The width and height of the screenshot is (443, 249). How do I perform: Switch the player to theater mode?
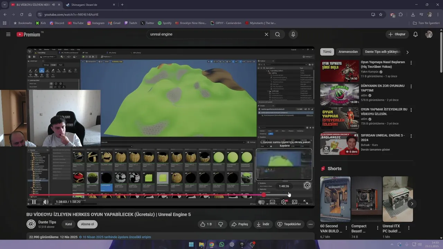(x=295, y=202)
